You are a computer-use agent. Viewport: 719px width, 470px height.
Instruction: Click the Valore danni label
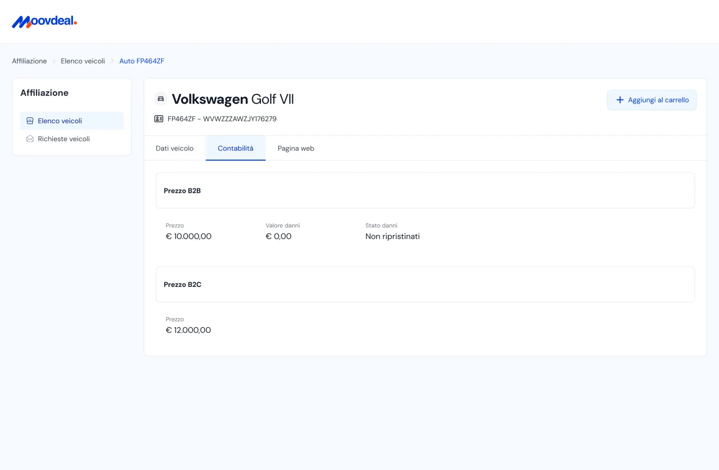tap(282, 226)
